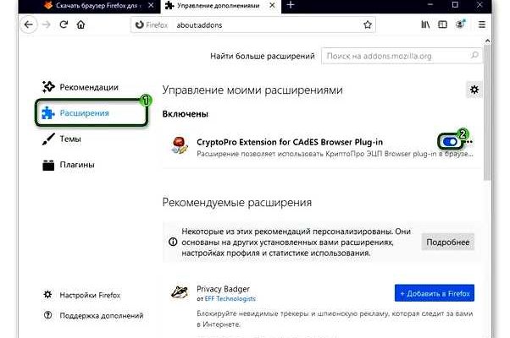Viewport: 510px width, 338px height.
Task: Switch to 'Скачать браузер Firefox' tab
Action: 92,6
